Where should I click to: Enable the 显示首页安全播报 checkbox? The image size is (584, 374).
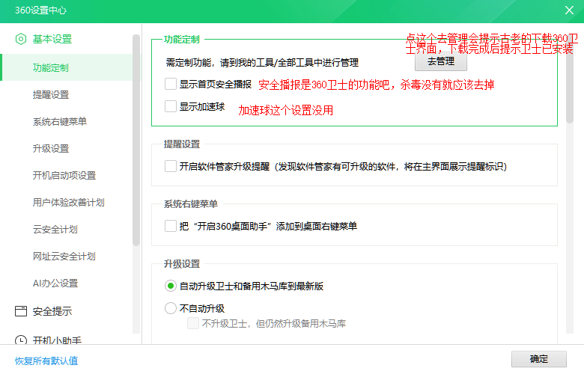click(x=171, y=84)
